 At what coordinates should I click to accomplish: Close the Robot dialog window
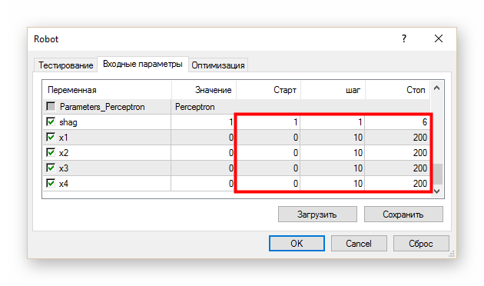[x=439, y=38]
